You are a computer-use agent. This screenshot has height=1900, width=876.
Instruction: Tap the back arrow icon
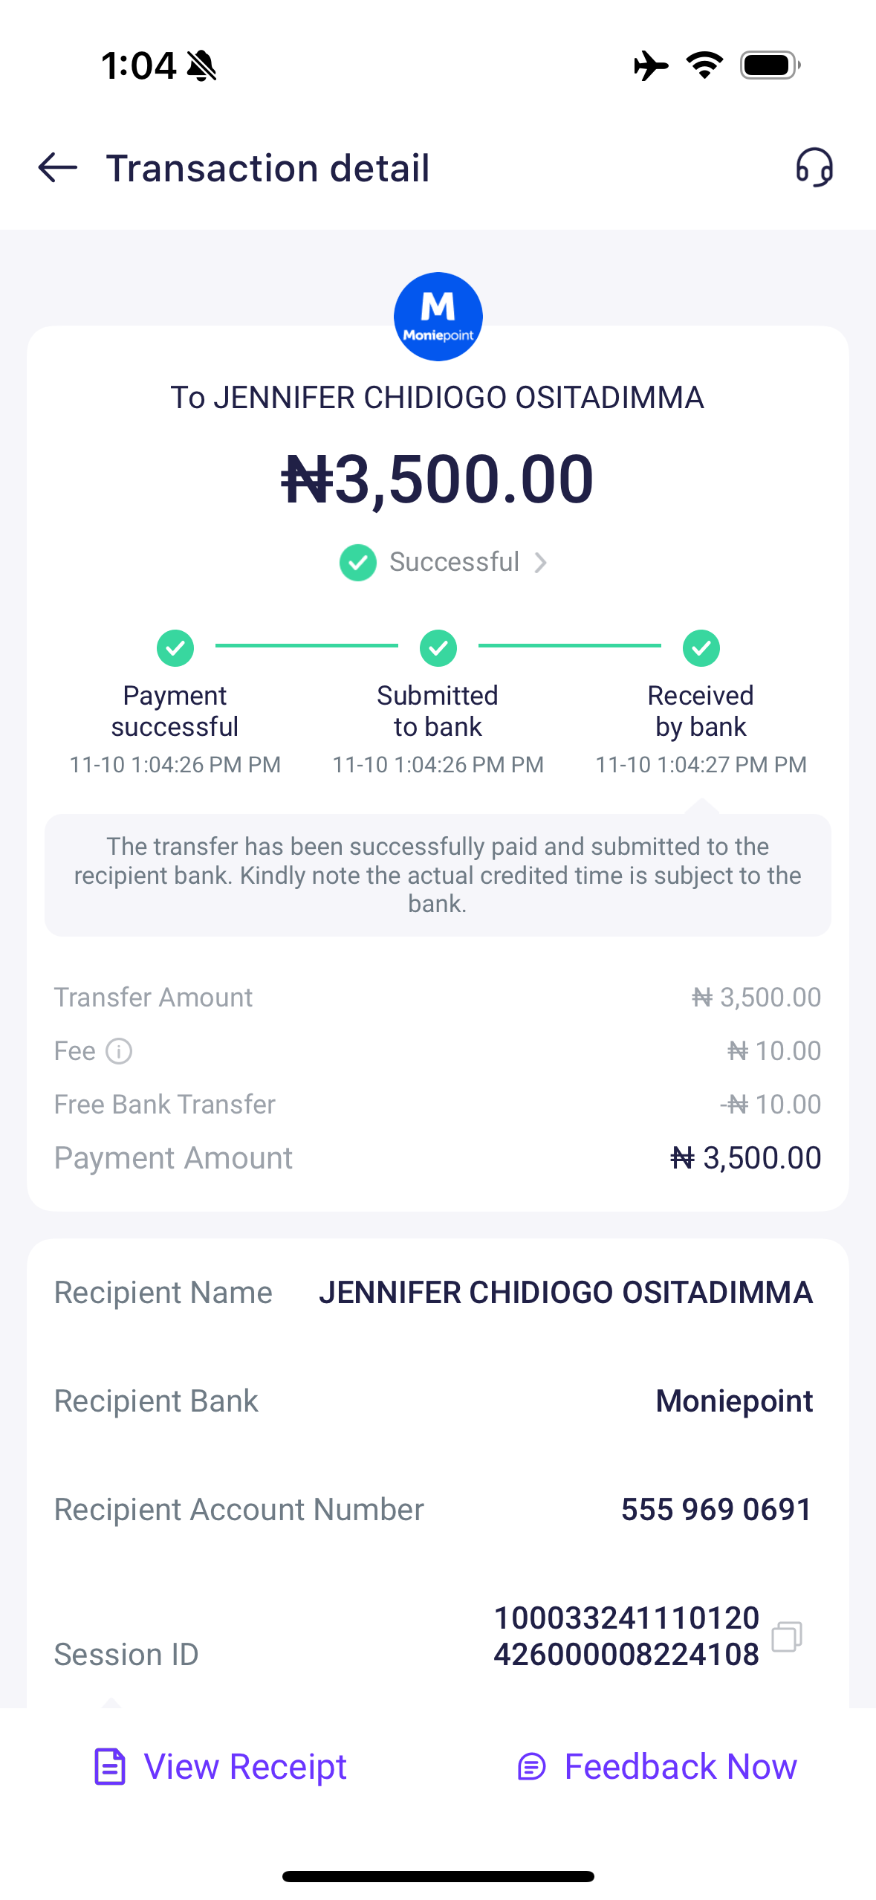point(58,167)
